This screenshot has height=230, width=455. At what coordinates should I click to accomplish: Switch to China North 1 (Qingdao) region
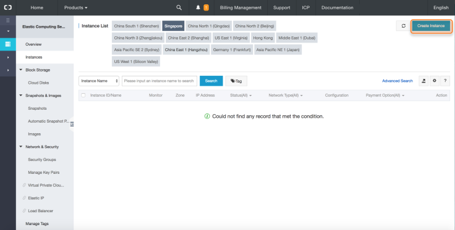tap(208, 26)
